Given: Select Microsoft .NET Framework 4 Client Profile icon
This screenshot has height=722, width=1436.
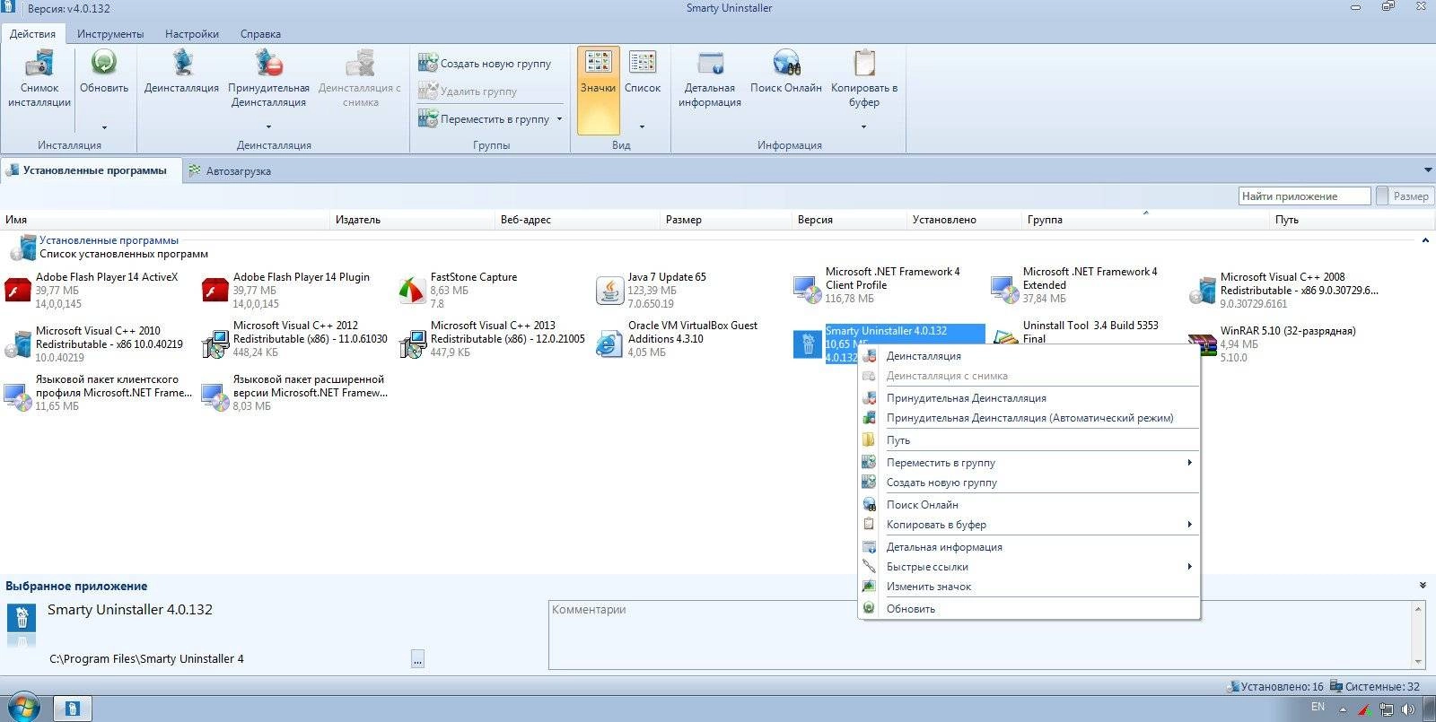Looking at the screenshot, I should point(807,289).
